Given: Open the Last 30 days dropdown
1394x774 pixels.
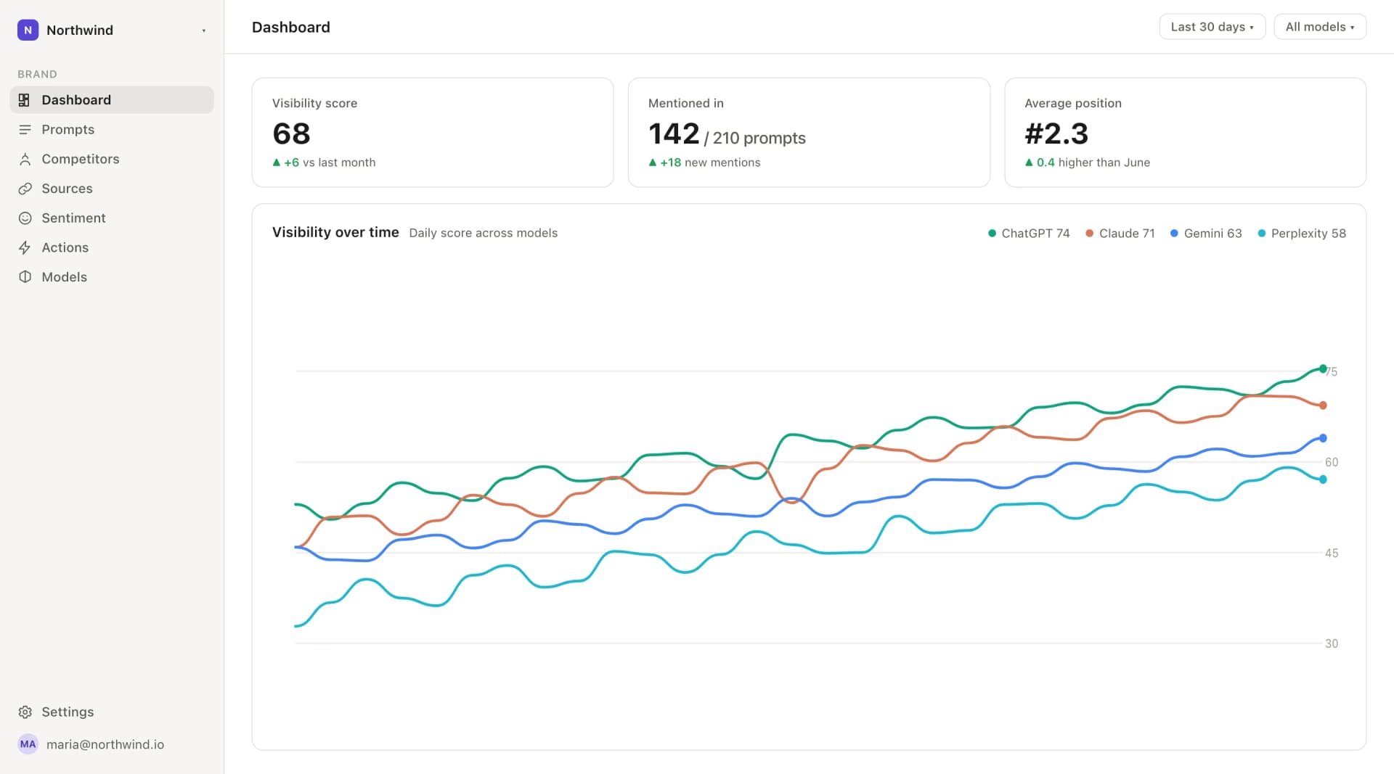Looking at the screenshot, I should click(x=1212, y=27).
